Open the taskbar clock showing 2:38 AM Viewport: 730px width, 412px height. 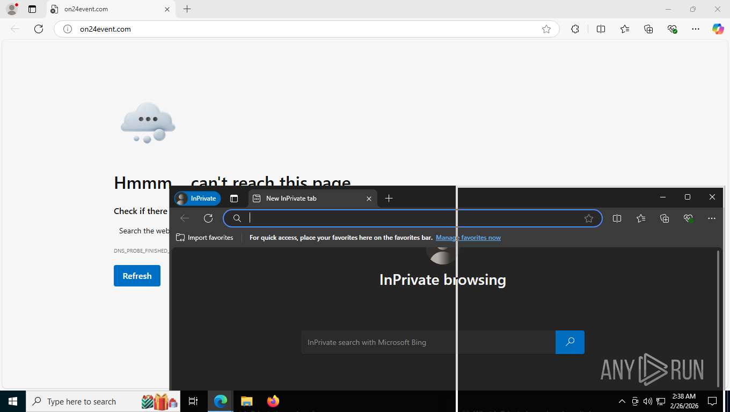(684, 401)
